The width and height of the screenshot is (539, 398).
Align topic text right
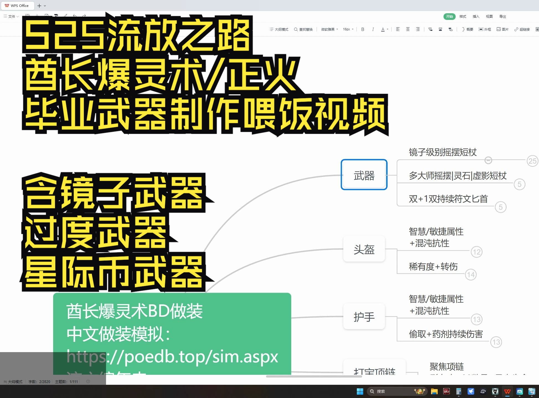[x=418, y=29]
